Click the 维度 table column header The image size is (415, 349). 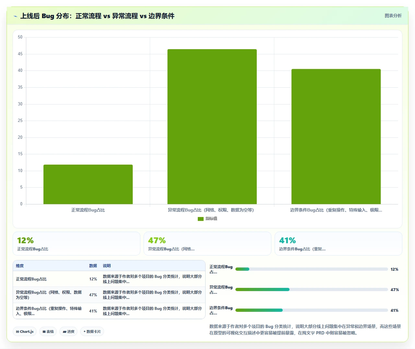pyautogui.click(x=20, y=266)
